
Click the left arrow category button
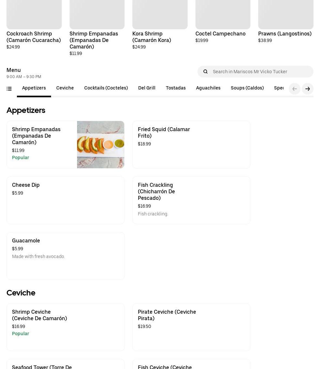coord(295,89)
